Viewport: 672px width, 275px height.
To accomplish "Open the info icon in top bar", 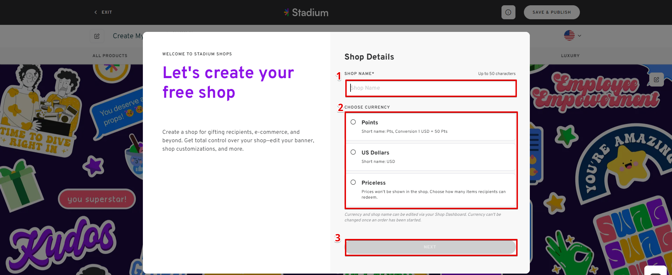I will pos(508,12).
